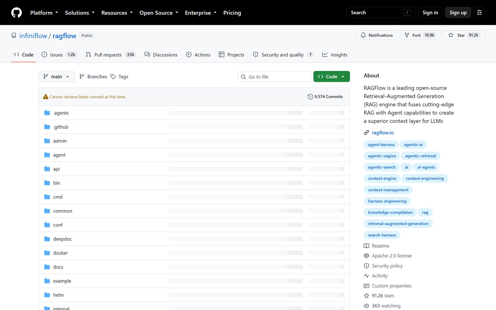The height and width of the screenshot is (310, 496).
Task: Open the infiniflow owner link
Action: point(33,36)
